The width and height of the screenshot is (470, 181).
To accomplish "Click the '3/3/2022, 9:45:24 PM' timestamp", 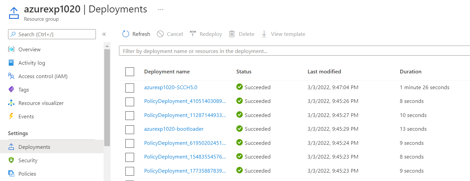I will coord(333,143).
